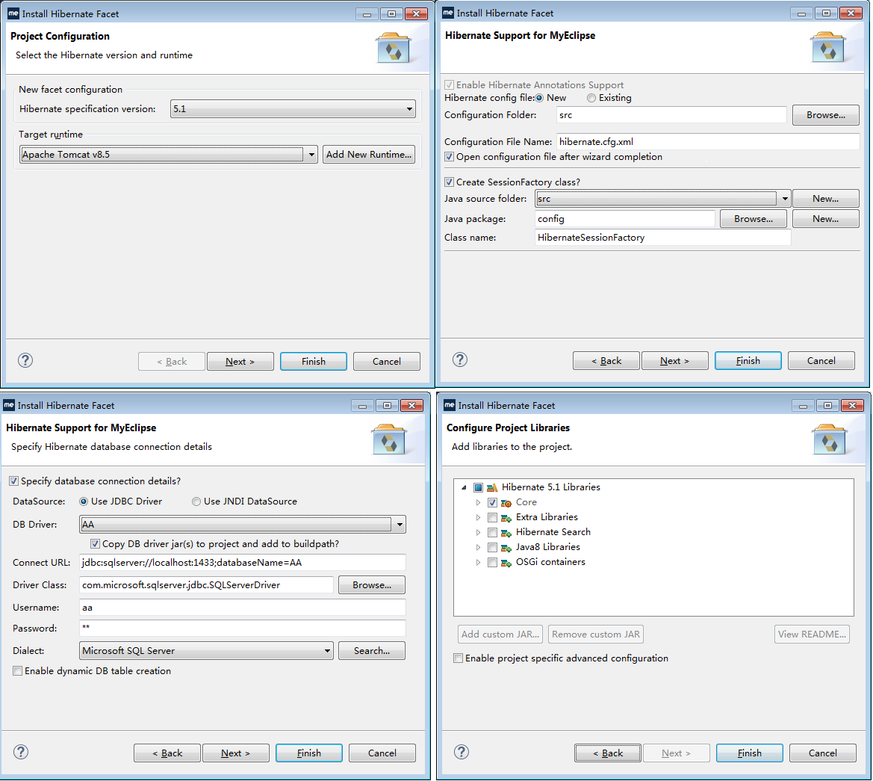The width and height of the screenshot is (873, 781).
Task: Click Next in Project Configuration window
Action: click(240, 362)
